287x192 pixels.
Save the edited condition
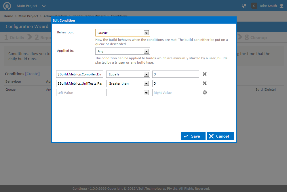tap(193, 136)
